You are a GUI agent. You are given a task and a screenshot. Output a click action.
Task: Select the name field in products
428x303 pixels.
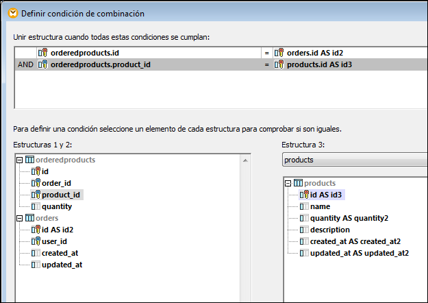pyautogui.click(x=320, y=206)
